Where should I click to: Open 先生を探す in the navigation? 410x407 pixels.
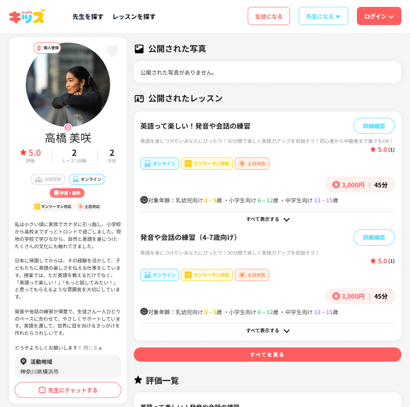point(88,17)
